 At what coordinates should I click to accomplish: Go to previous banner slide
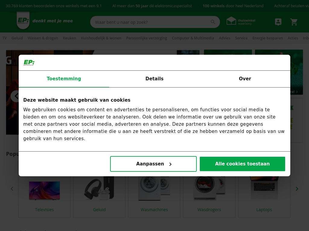[x=16, y=96]
